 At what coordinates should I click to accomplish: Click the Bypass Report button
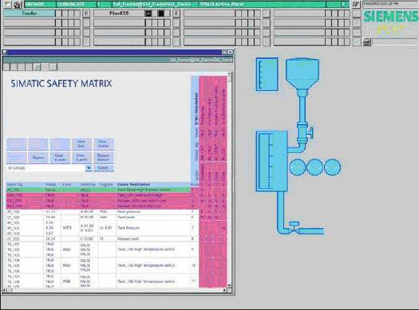point(103,158)
